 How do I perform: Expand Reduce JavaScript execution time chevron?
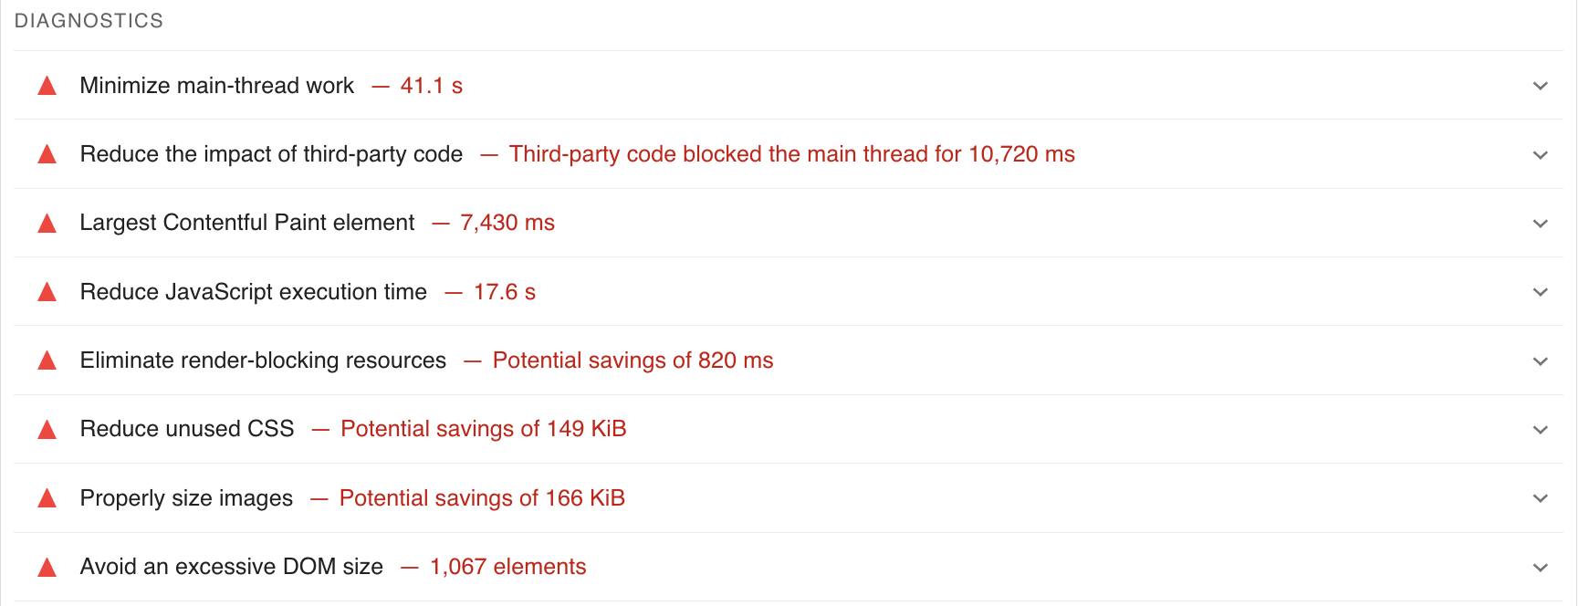(1541, 292)
